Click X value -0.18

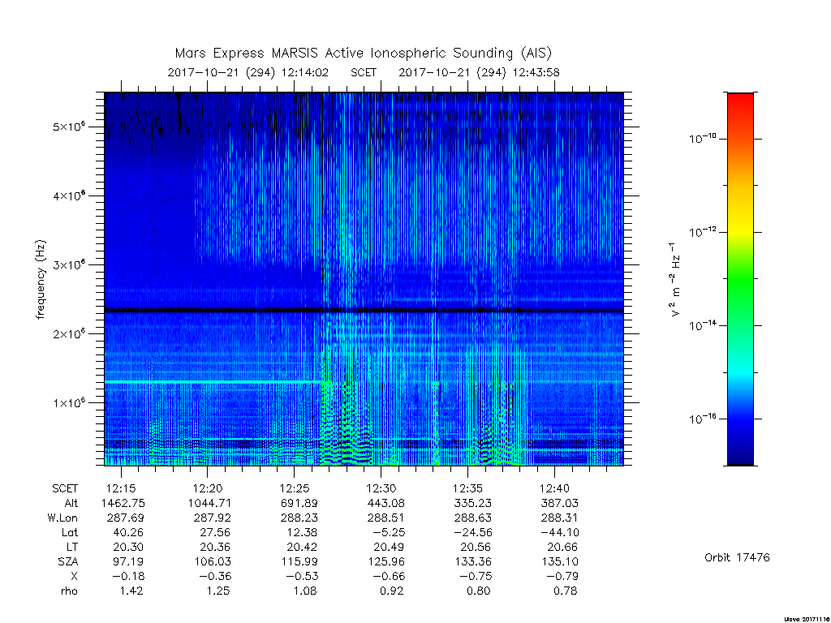coord(129,577)
